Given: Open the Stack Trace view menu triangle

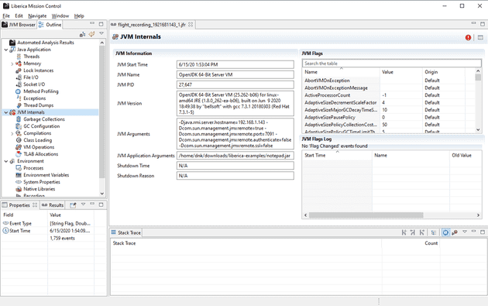Looking at the screenshot, I should coord(465,232).
